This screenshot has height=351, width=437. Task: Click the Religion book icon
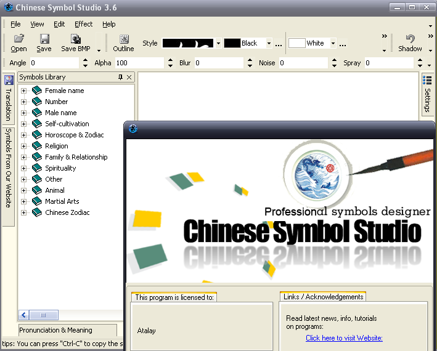(37, 146)
